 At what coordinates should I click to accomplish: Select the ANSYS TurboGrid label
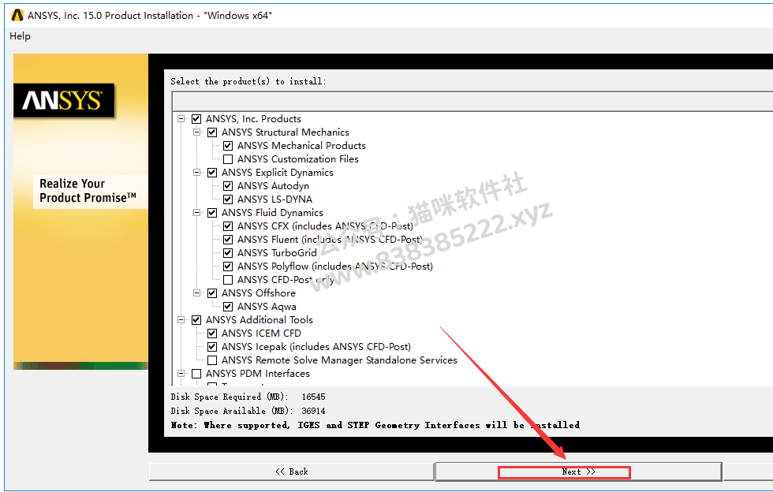click(x=277, y=253)
